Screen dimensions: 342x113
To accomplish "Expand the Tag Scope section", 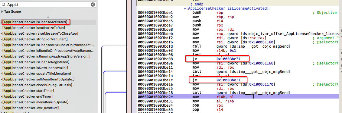I will (2, 11).
